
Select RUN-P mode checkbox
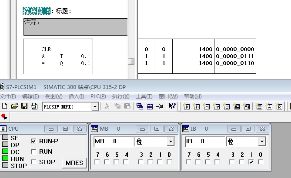[33, 141]
